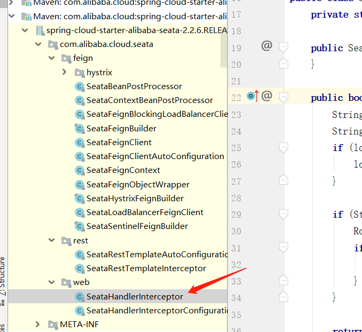Click the SeataHystrixFeignBuilder class icon

(x=80, y=199)
